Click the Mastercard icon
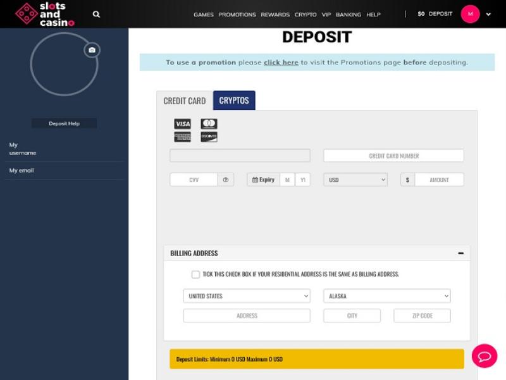The height and width of the screenshot is (380, 506). (209, 124)
